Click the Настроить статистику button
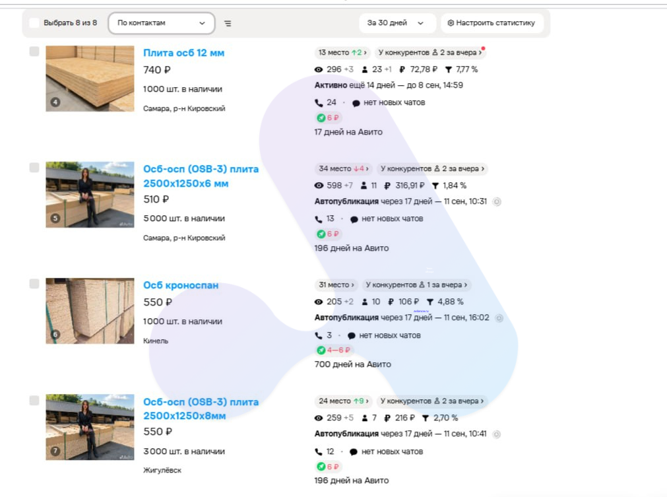Screen dimensions: 667x497 click(x=492, y=23)
